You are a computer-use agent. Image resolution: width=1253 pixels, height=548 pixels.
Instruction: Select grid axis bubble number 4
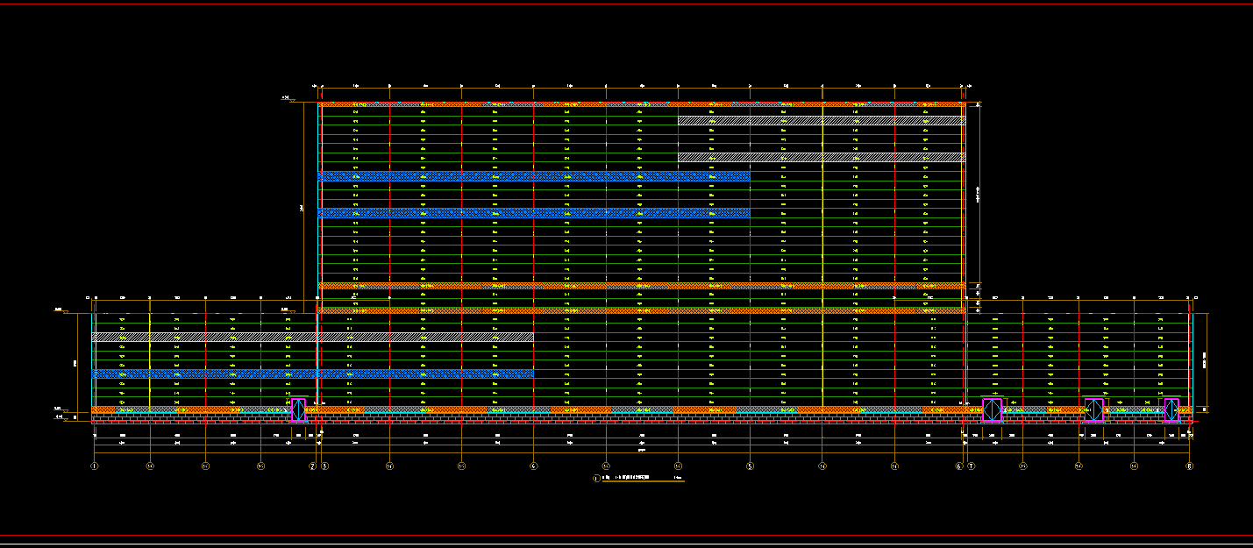pos(534,466)
